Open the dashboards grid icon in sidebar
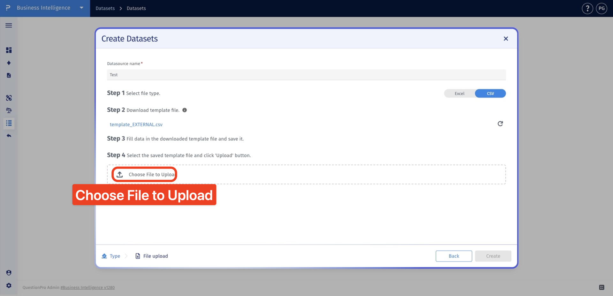The width and height of the screenshot is (613, 296). [x=9, y=50]
